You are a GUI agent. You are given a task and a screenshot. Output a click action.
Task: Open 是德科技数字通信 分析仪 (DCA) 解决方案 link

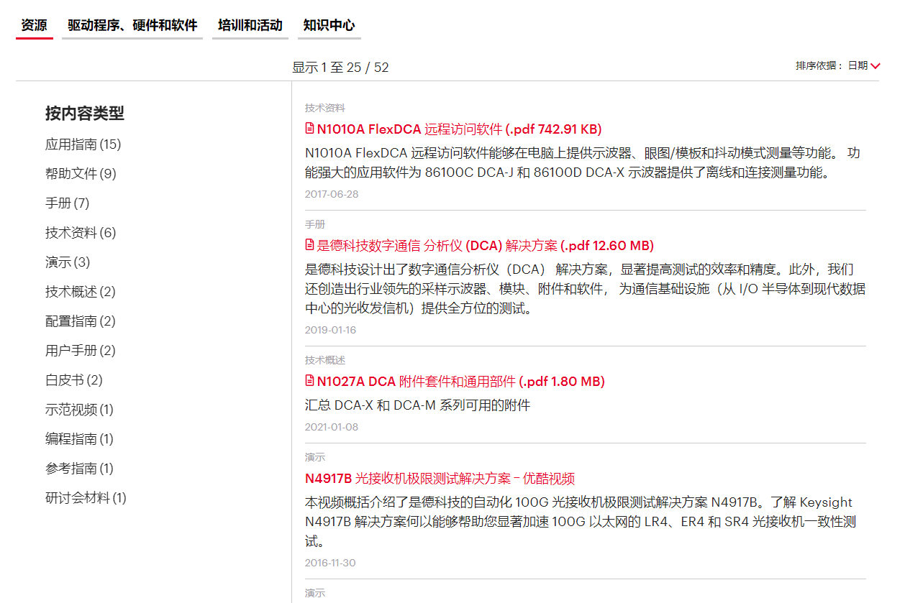click(x=485, y=246)
